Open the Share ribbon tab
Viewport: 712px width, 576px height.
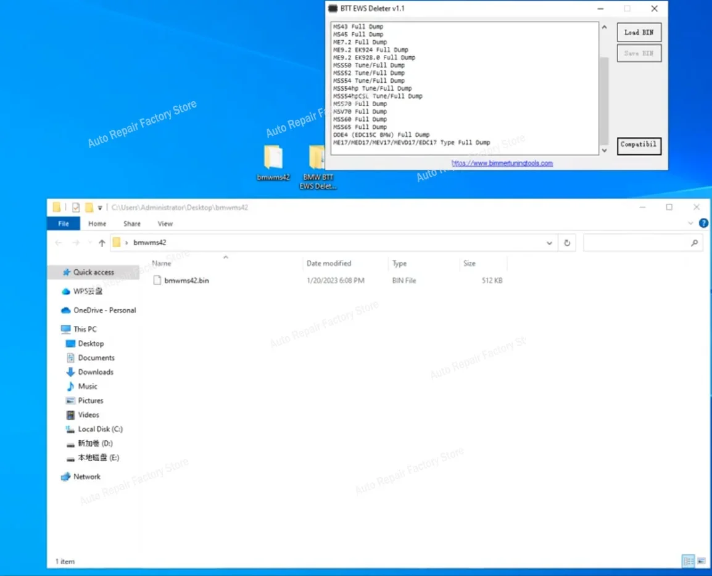pyautogui.click(x=131, y=223)
